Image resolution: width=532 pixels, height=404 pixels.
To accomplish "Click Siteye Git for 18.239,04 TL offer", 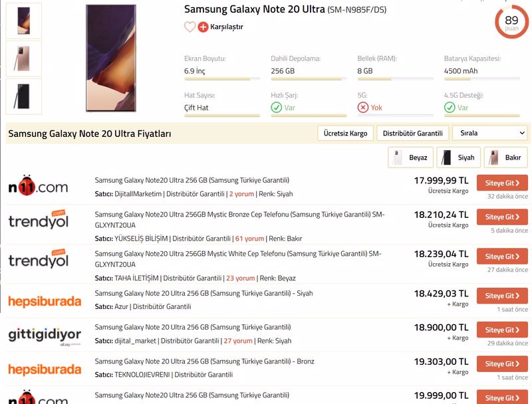I will click(502, 256).
